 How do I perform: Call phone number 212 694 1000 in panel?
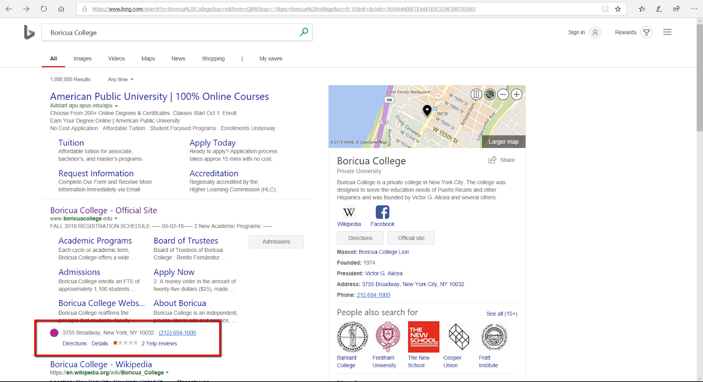coord(373,295)
